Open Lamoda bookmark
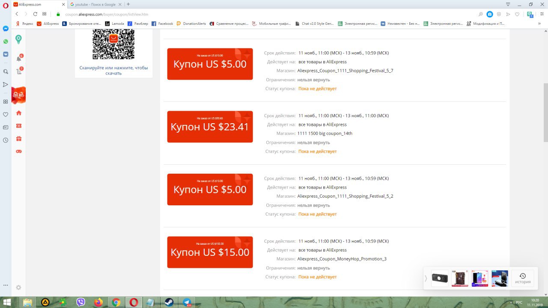 coord(115,24)
